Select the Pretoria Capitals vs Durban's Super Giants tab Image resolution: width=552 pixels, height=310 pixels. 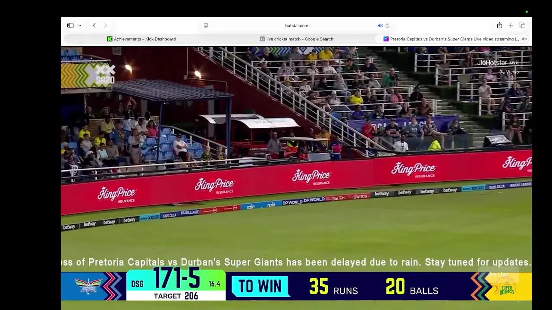(451, 39)
